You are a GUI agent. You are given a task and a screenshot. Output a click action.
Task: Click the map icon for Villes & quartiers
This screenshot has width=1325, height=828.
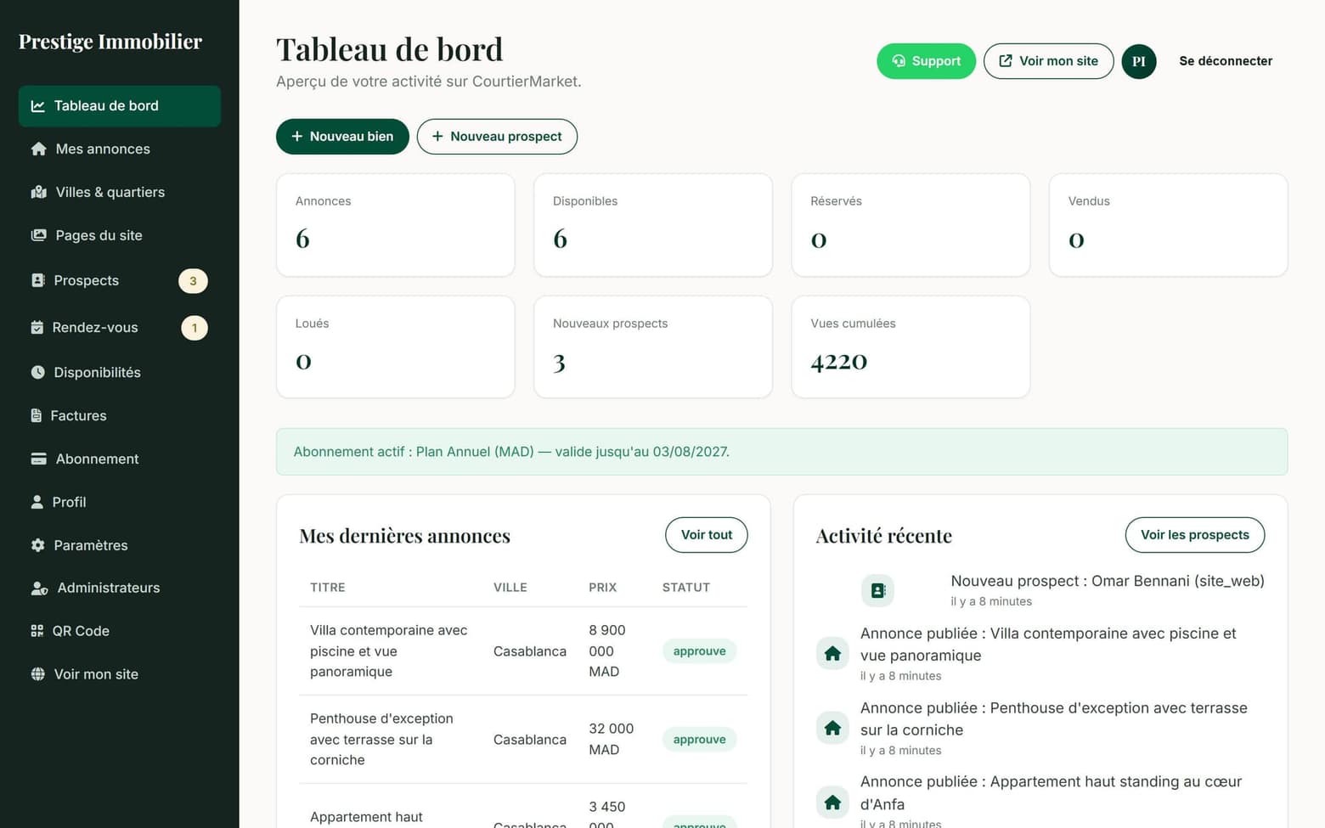tap(38, 193)
